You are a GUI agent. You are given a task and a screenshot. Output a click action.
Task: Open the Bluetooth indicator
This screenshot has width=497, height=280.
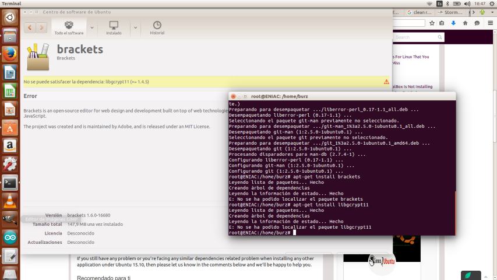point(447,4)
